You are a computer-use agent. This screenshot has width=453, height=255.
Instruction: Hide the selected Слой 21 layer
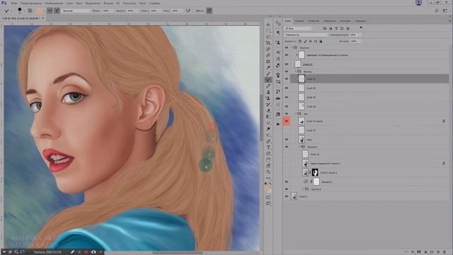(x=287, y=79)
